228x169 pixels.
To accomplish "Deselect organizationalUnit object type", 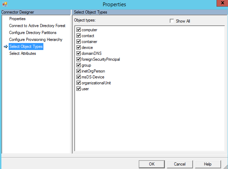I will click(78, 83).
